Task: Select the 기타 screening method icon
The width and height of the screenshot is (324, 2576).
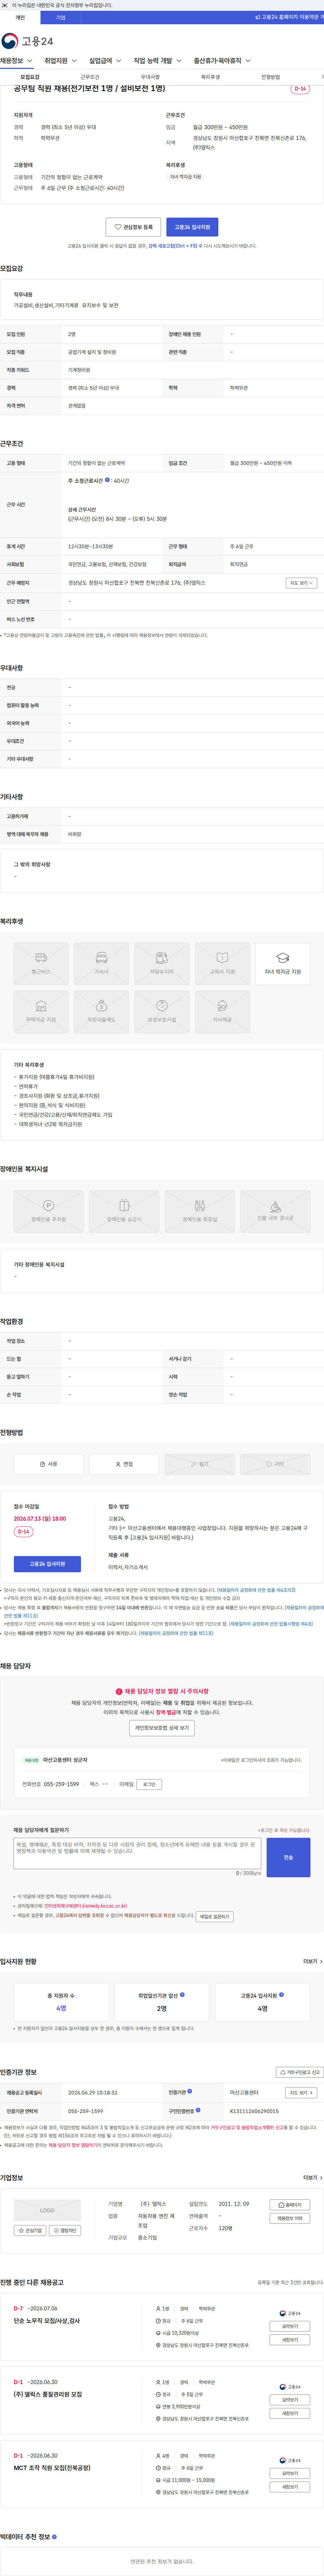Action: (275, 1464)
